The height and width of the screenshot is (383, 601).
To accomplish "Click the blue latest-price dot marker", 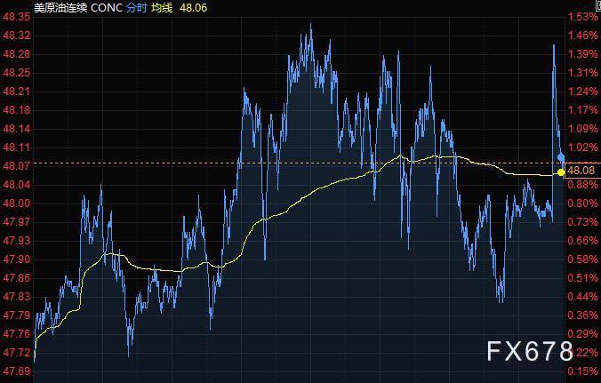I will [561, 157].
